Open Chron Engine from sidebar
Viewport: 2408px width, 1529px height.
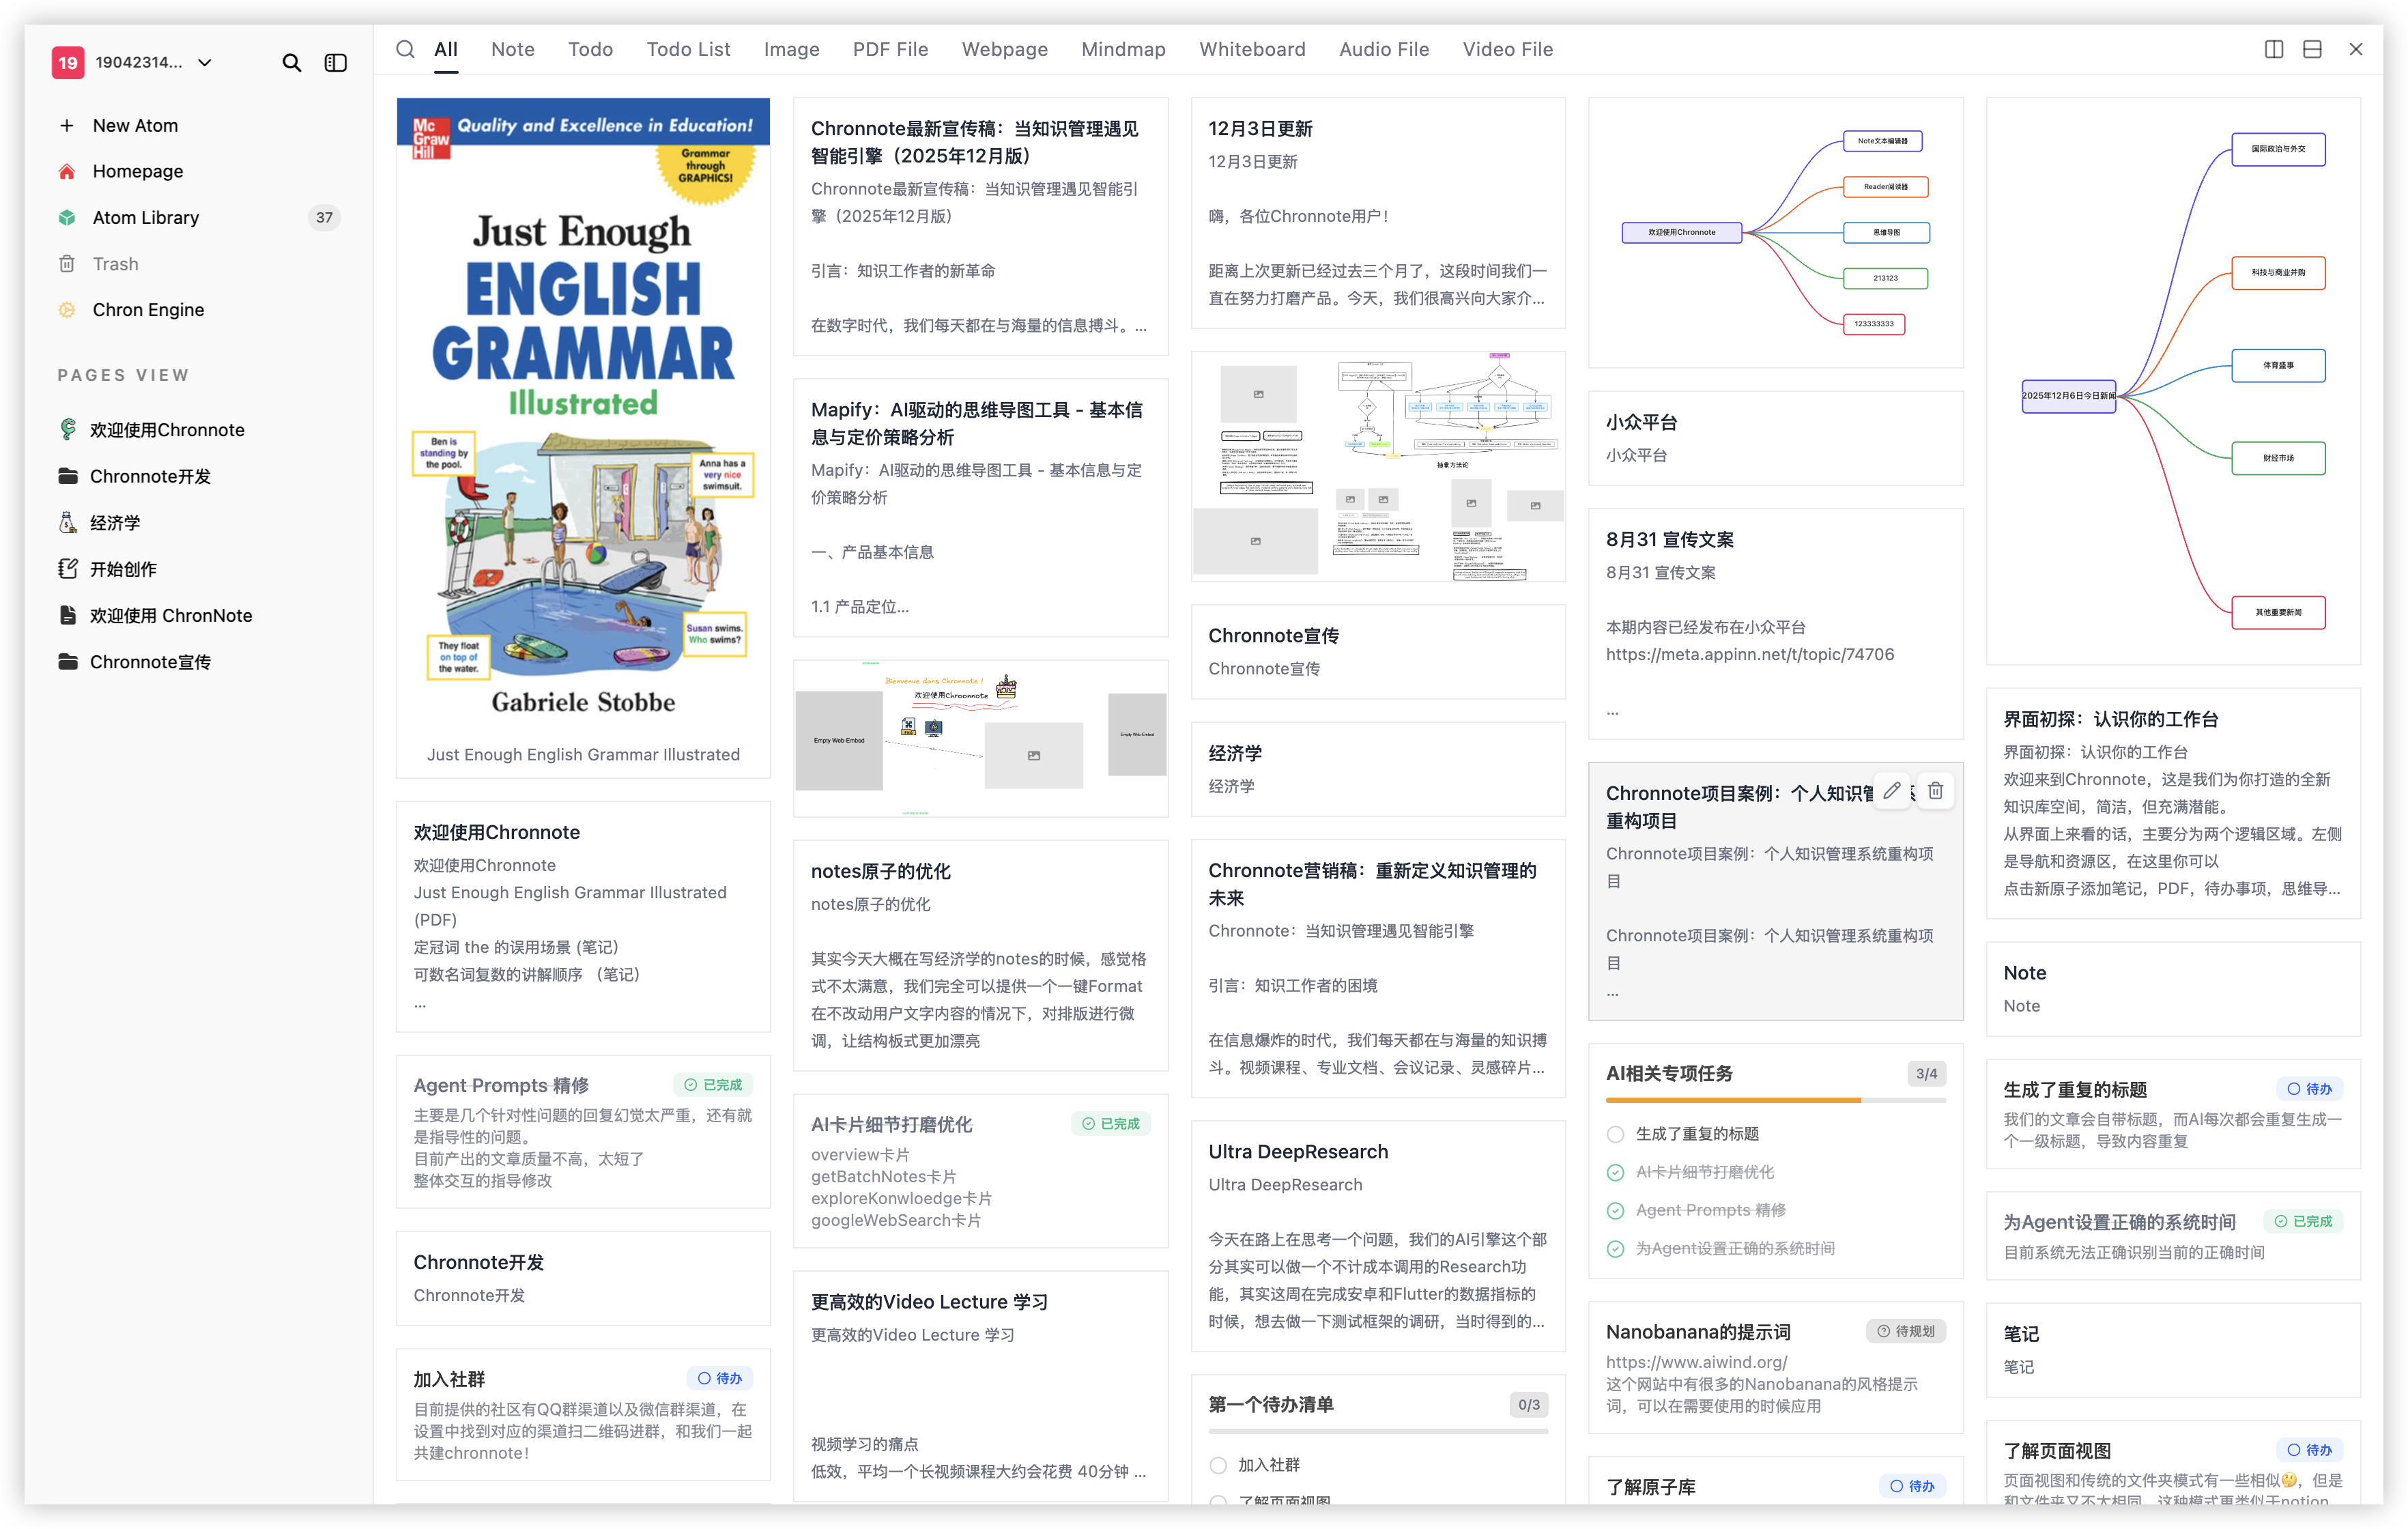point(148,310)
